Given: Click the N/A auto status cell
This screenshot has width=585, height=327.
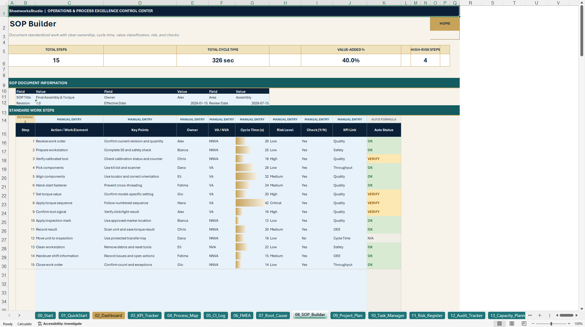Looking at the screenshot, I should point(384,238).
